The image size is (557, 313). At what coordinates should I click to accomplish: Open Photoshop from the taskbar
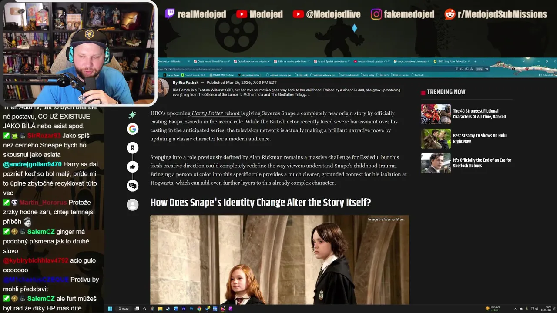[191, 309]
